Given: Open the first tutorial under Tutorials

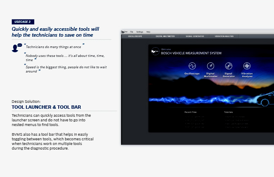Looking at the screenshot, I should point(235,117).
